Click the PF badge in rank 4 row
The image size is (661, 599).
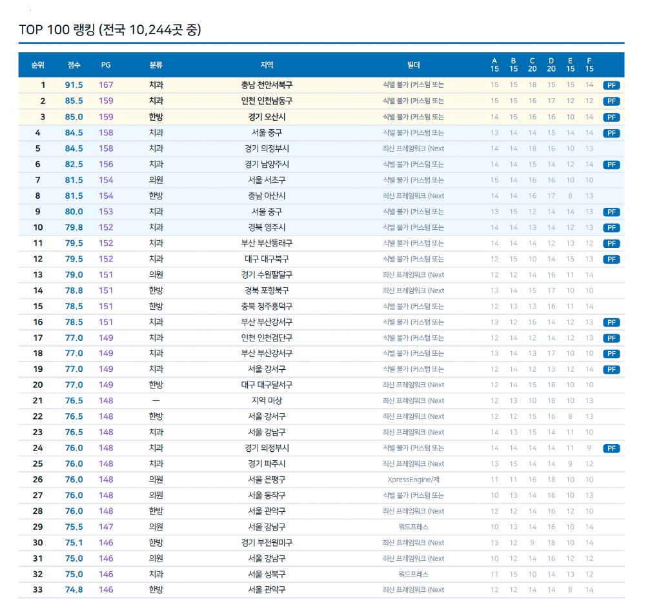point(611,133)
